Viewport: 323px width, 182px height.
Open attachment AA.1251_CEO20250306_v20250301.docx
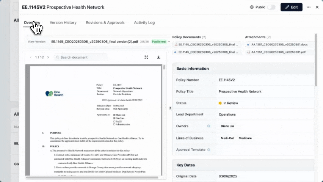click(x=279, y=44)
